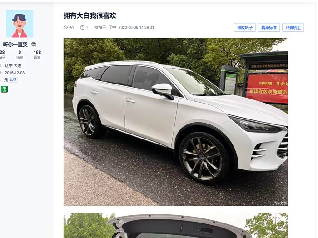Screen dimensions: 318x238
Task: View the user's 168 回复 replies
Action: 37,55
